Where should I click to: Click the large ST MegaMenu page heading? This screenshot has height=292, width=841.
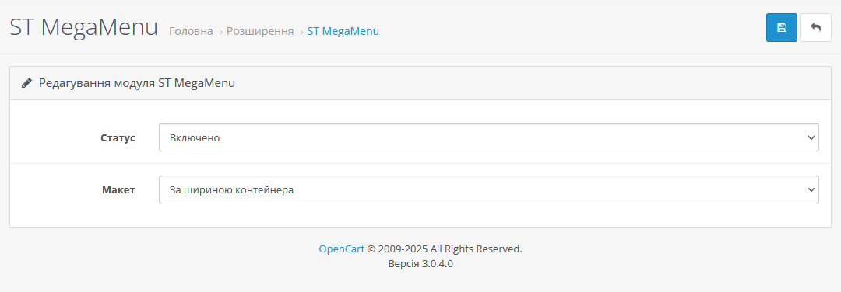click(83, 27)
